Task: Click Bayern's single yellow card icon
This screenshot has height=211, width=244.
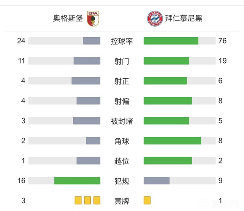Action: pos(147,200)
